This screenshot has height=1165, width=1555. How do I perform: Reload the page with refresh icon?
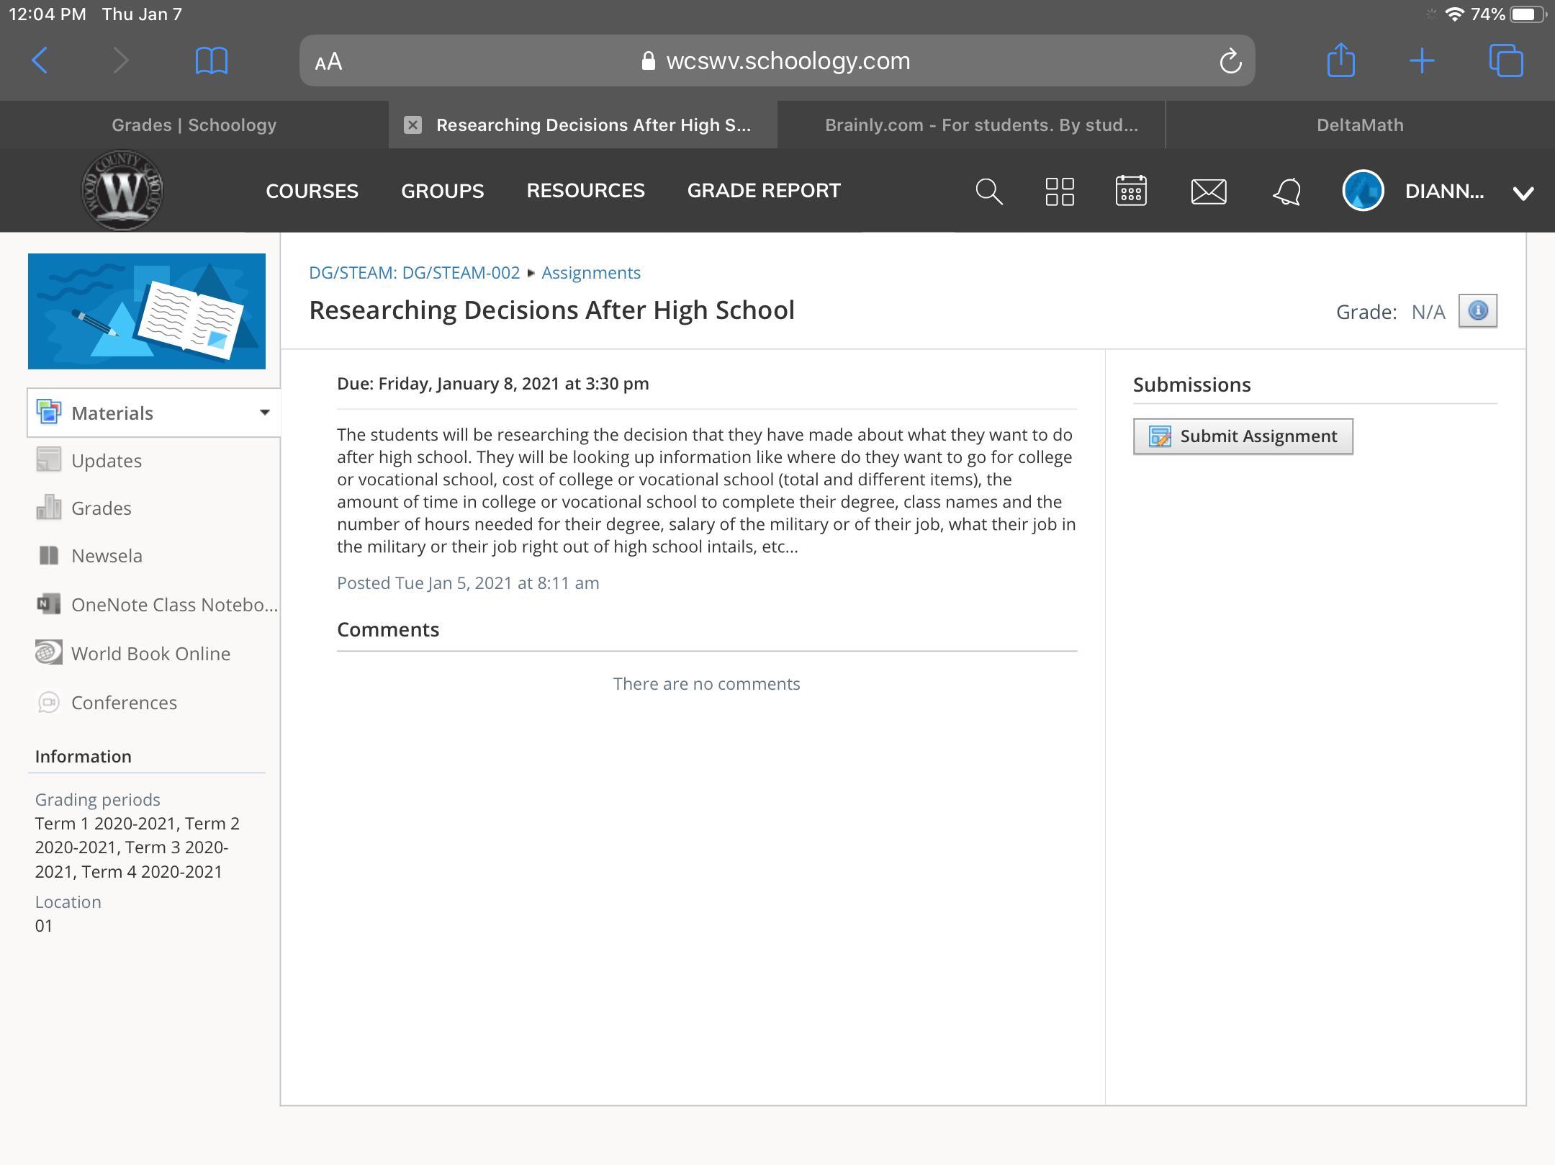click(x=1230, y=61)
